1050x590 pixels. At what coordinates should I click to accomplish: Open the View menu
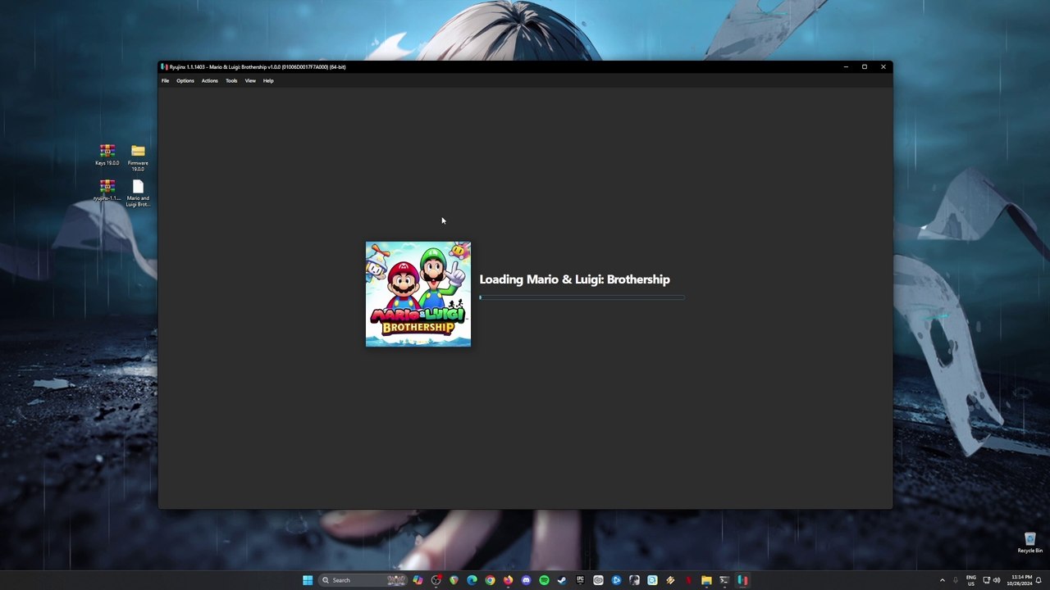[x=250, y=80]
